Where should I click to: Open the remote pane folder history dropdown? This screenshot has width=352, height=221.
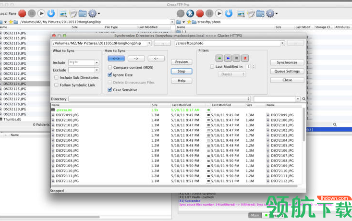[183, 22]
